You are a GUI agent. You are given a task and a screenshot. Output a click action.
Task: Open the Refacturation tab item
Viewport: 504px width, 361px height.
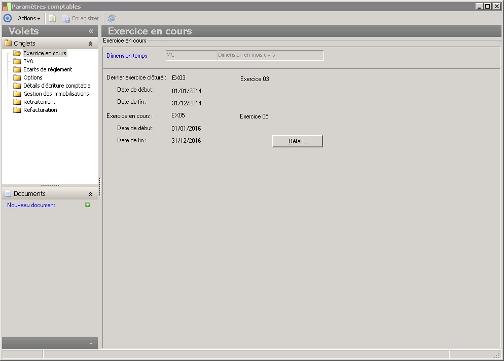(x=40, y=110)
